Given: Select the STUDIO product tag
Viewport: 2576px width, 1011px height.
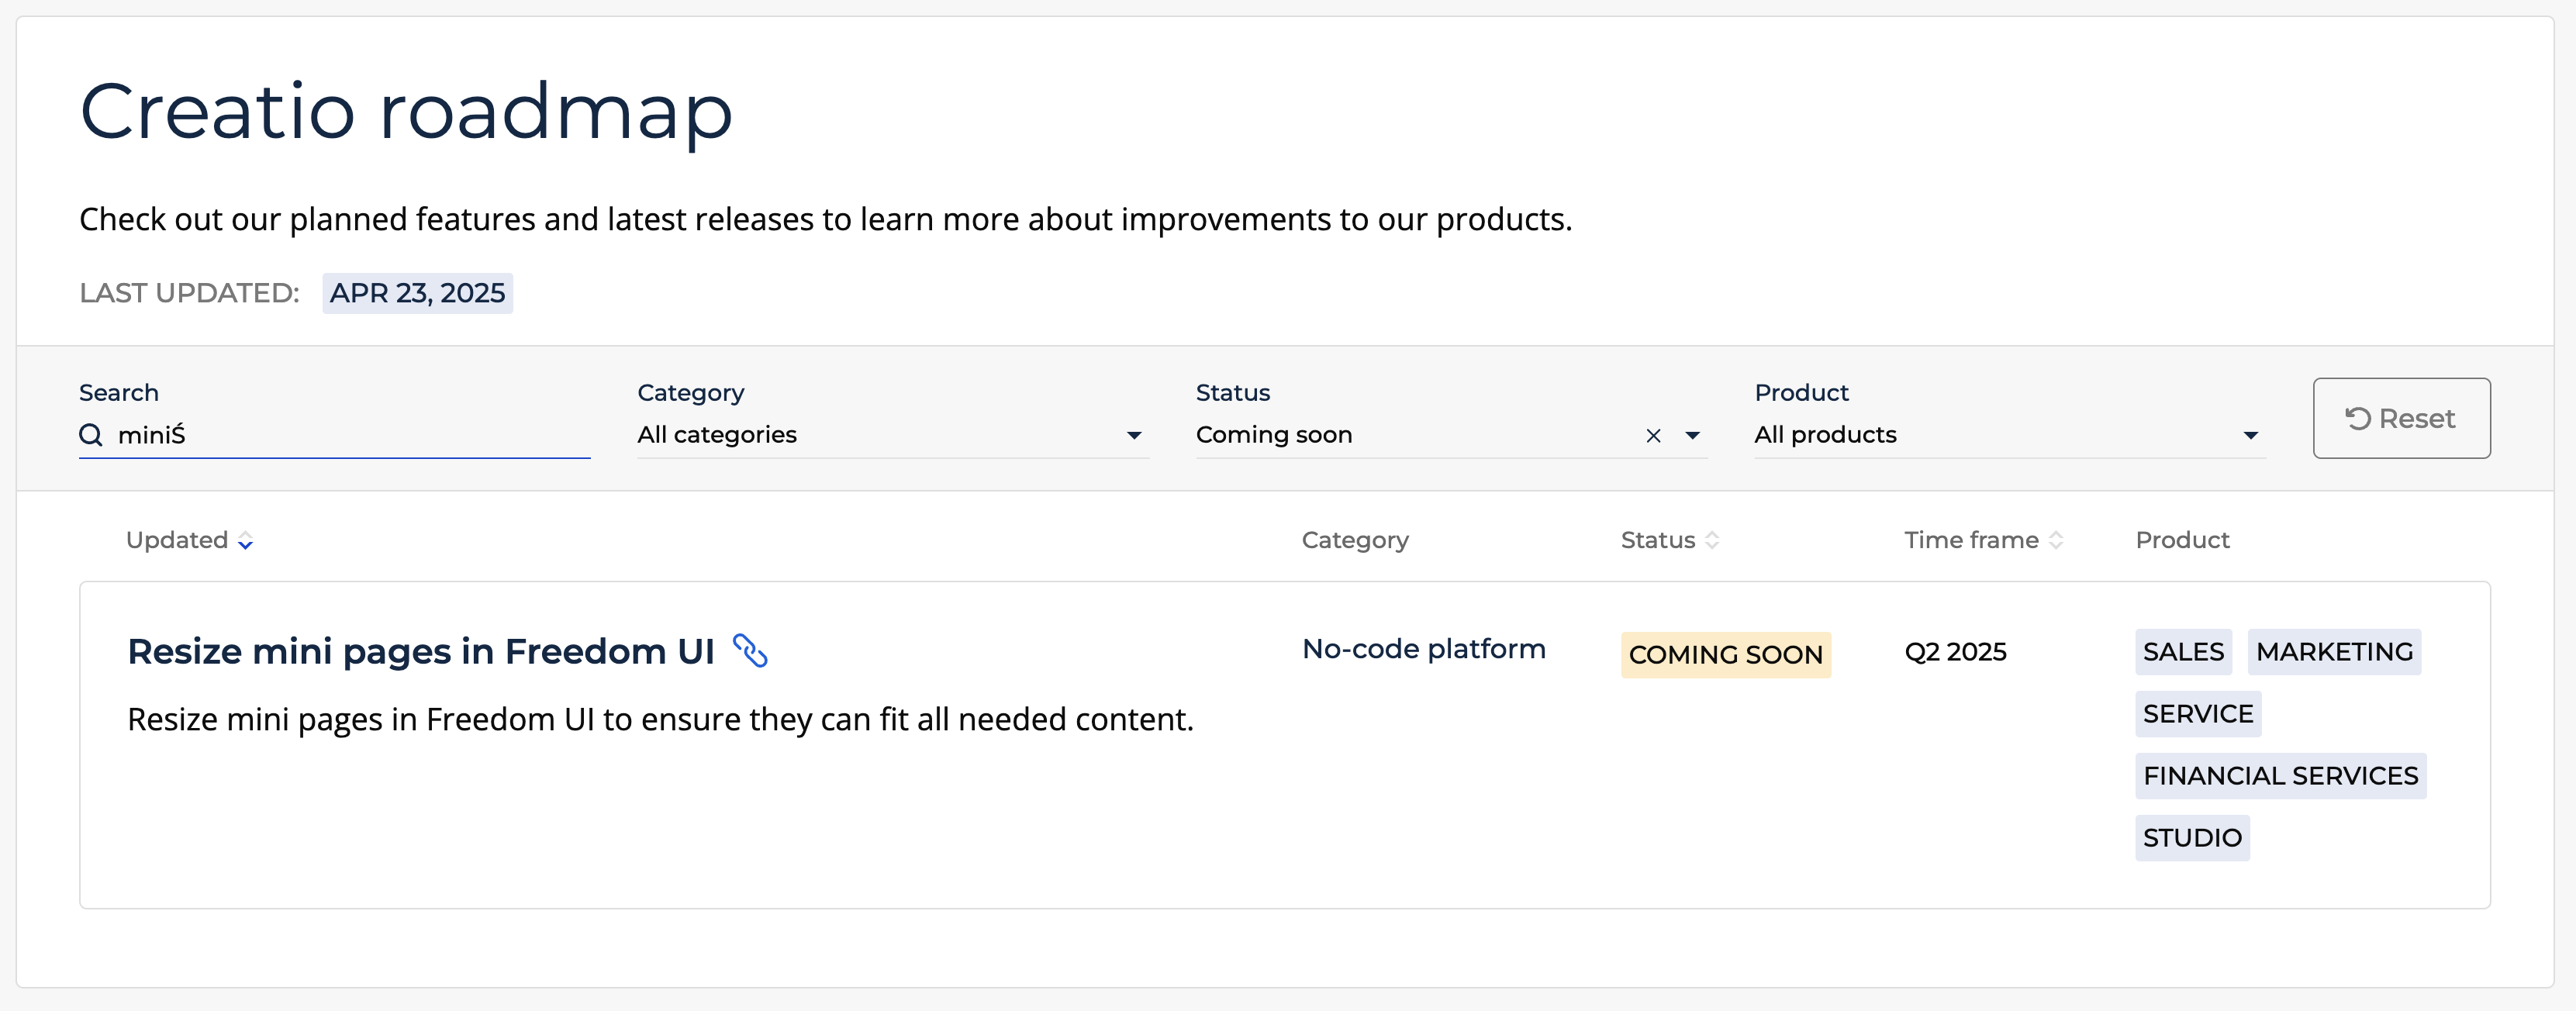Looking at the screenshot, I should pyautogui.click(x=2192, y=838).
